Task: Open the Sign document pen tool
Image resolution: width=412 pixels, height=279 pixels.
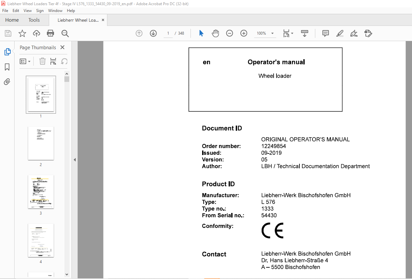Action: pyautogui.click(x=354, y=33)
